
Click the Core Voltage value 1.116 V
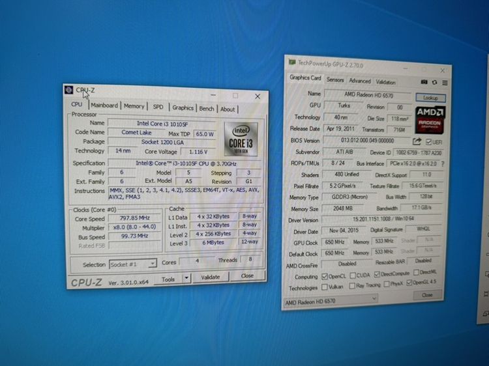point(198,152)
